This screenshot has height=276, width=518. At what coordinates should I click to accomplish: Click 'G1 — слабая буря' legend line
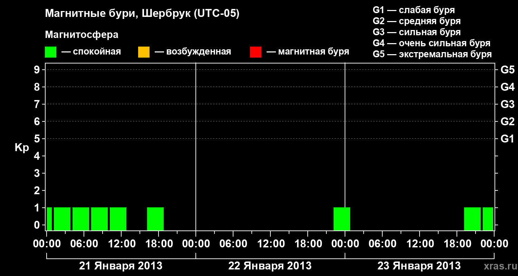pos(414,10)
